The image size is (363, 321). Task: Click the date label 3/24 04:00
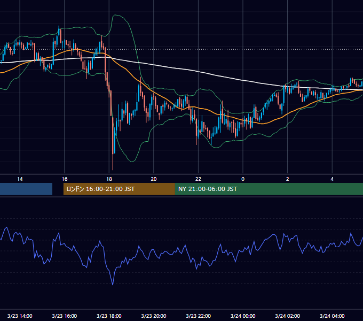click(332, 316)
